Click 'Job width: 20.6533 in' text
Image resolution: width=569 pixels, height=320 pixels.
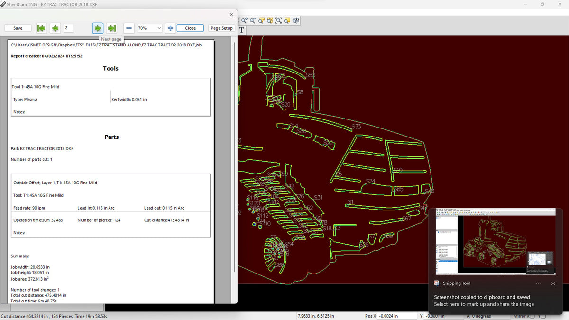pos(29,267)
